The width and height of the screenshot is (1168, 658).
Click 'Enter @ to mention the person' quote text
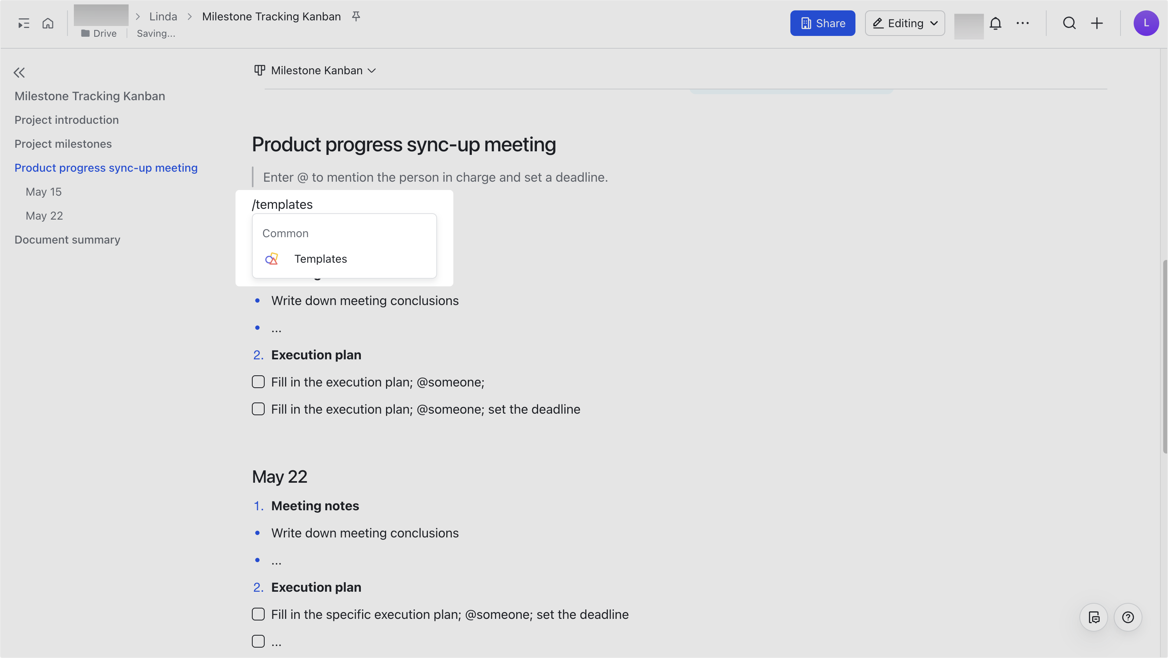pyautogui.click(x=435, y=177)
